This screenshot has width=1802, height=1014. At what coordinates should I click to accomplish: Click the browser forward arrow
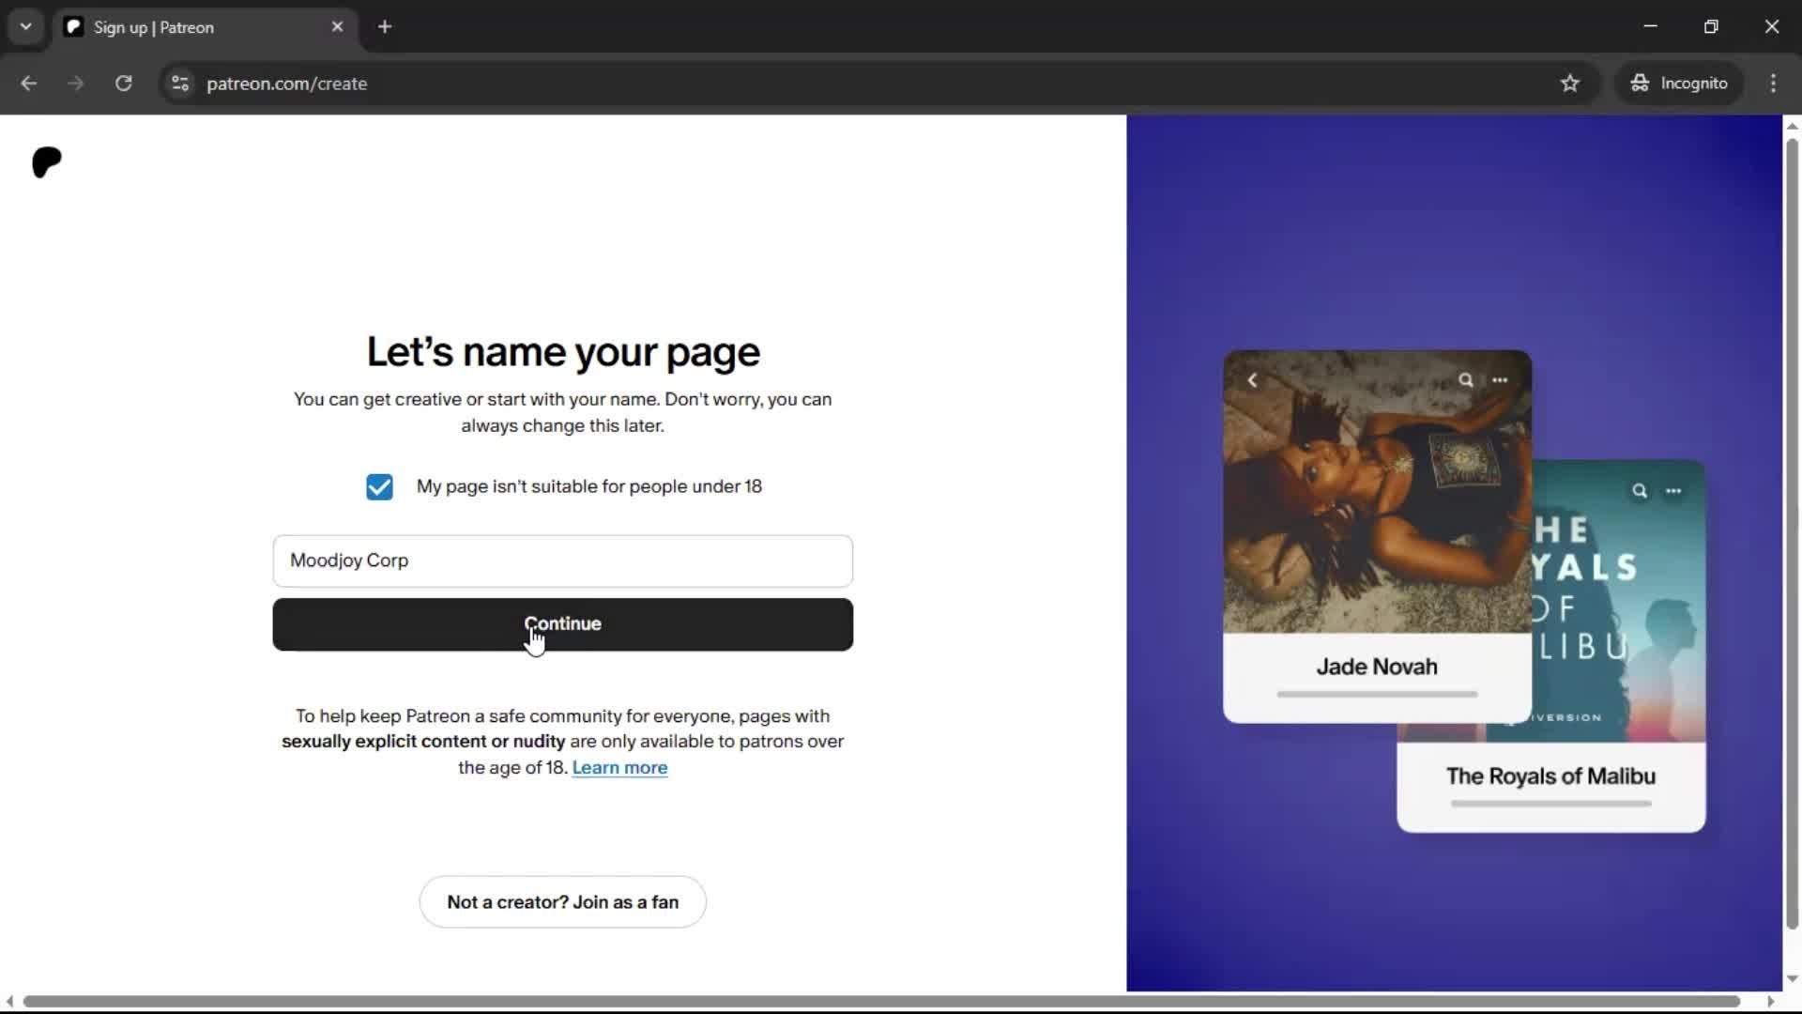[75, 84]
